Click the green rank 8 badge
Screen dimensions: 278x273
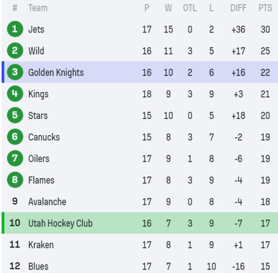(15, 180)
